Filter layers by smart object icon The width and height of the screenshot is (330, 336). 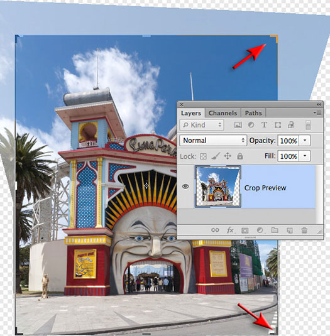pyautogui.click(x=291, y=125)
